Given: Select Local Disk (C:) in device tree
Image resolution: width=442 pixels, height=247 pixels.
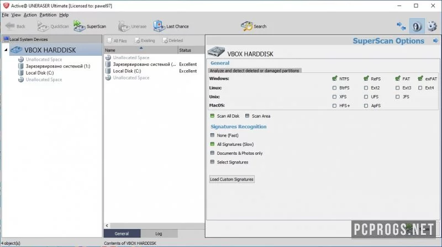Looking at the screenshot, I should click(x=39, y=73).
